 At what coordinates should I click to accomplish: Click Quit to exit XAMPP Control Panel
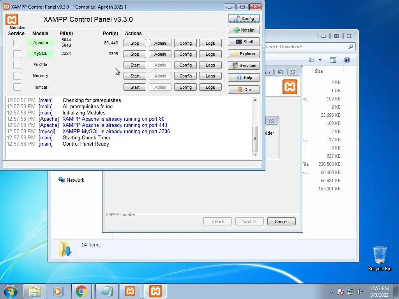click(244, 90)
